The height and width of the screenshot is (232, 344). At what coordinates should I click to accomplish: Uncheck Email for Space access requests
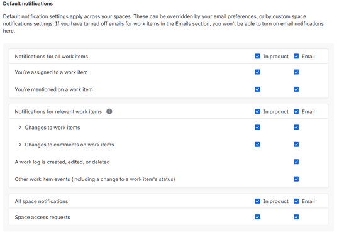[296, 217]
